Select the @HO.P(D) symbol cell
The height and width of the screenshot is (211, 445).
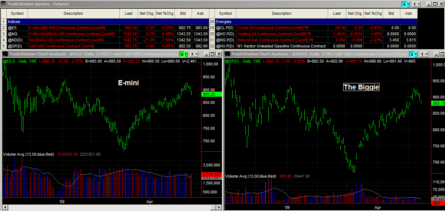pyautogui.click(x=226, y=34)
